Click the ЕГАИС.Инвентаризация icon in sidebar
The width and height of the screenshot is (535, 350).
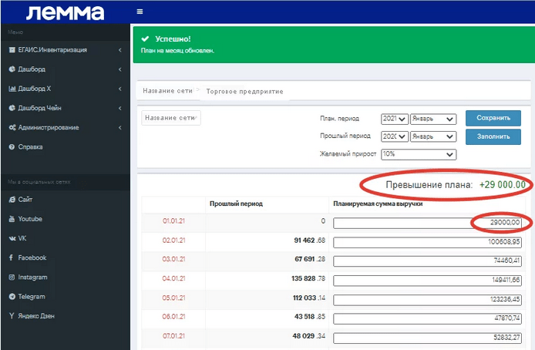tap(12, 50)
